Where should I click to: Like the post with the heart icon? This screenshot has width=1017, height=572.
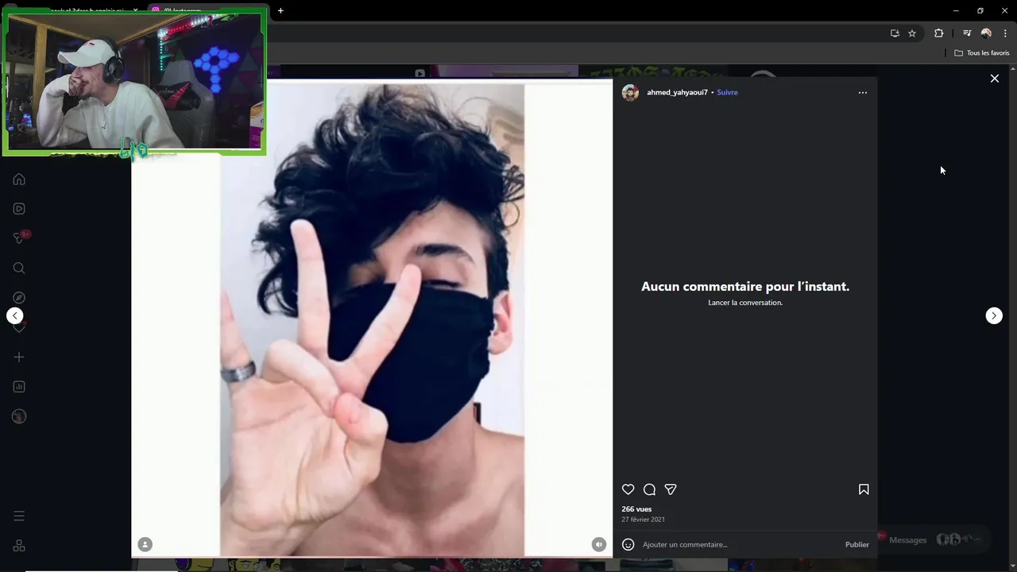click(x=628, y=489)
